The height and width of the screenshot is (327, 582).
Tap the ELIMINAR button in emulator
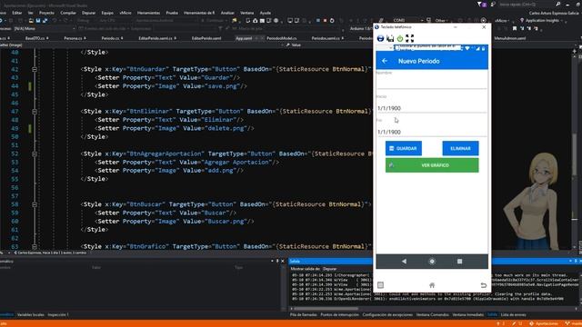pos(460,148)
